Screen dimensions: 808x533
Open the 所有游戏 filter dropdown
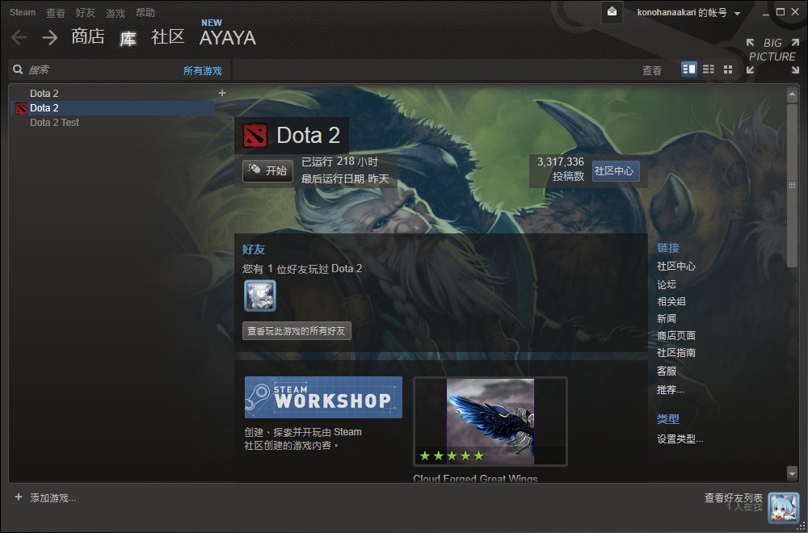(x=203, y=71)
